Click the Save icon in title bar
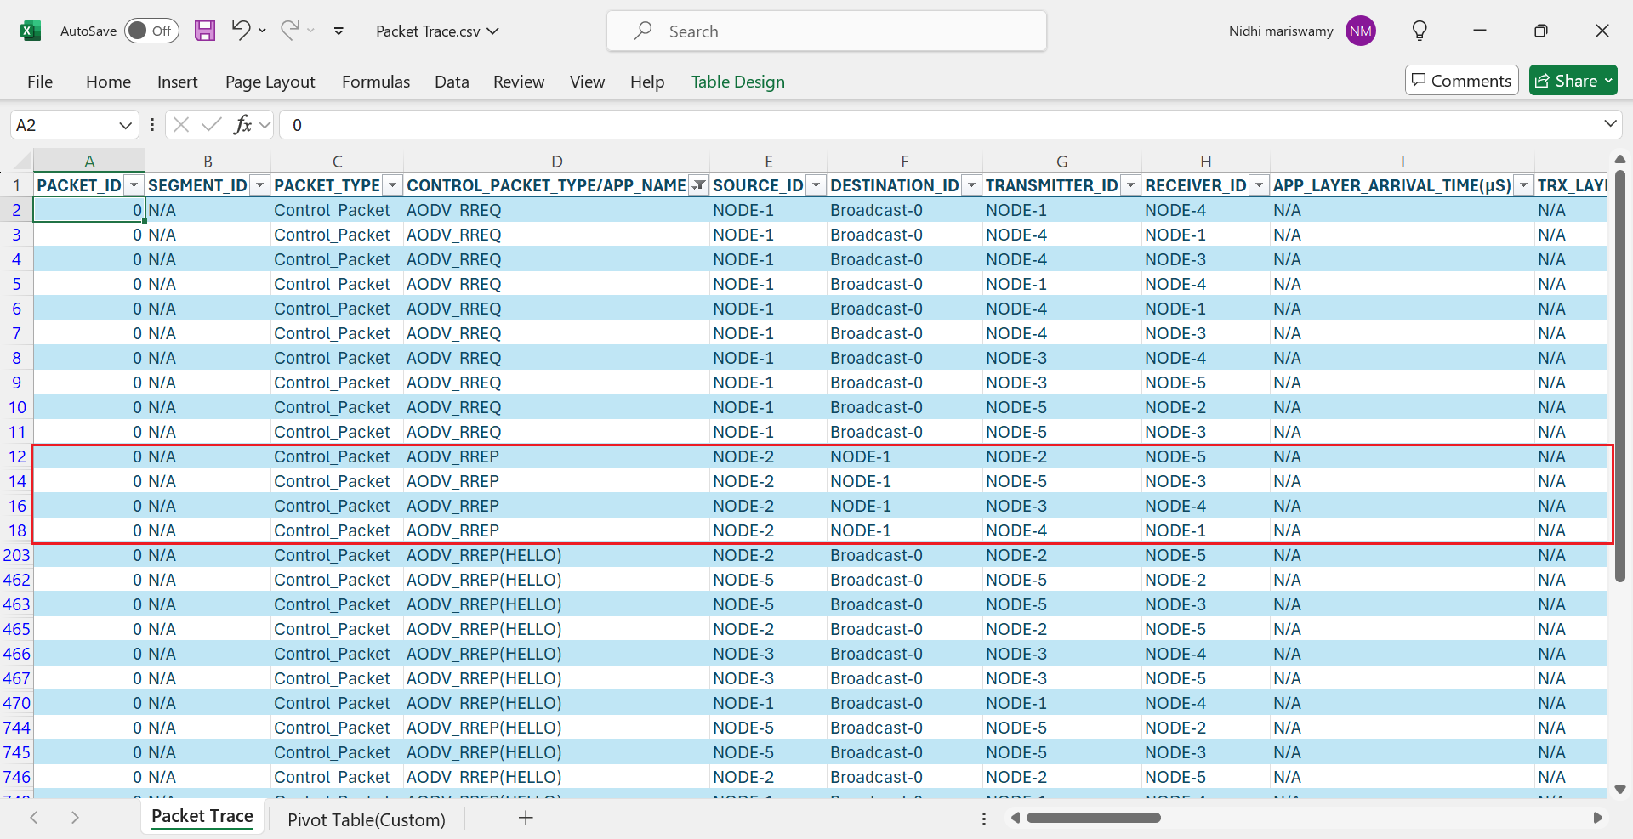The width and height of the screenshot is (1633, 839). point(205,31)
